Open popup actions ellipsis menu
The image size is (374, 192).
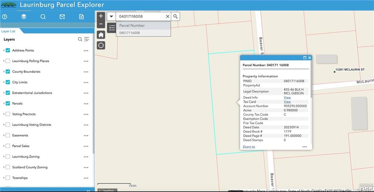pyautogui.click(x=305, y=147)
